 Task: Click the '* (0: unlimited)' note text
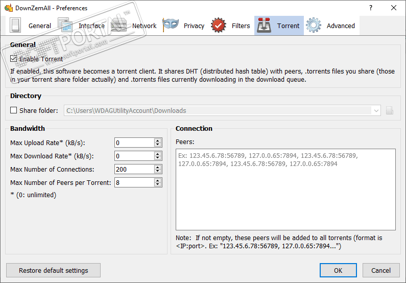[x=33, y=195]
